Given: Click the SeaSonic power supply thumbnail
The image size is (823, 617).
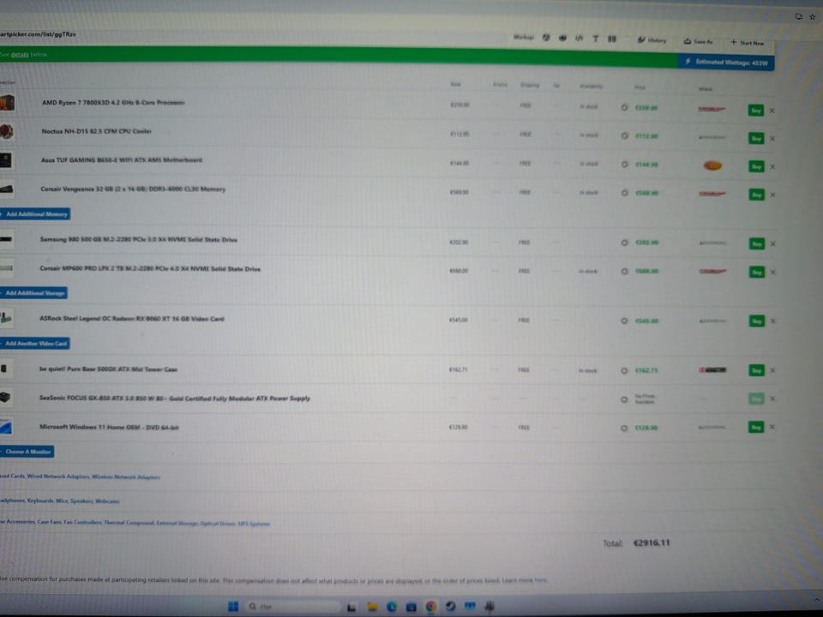Looking at the screenshot, I should (x=6, y=397).
